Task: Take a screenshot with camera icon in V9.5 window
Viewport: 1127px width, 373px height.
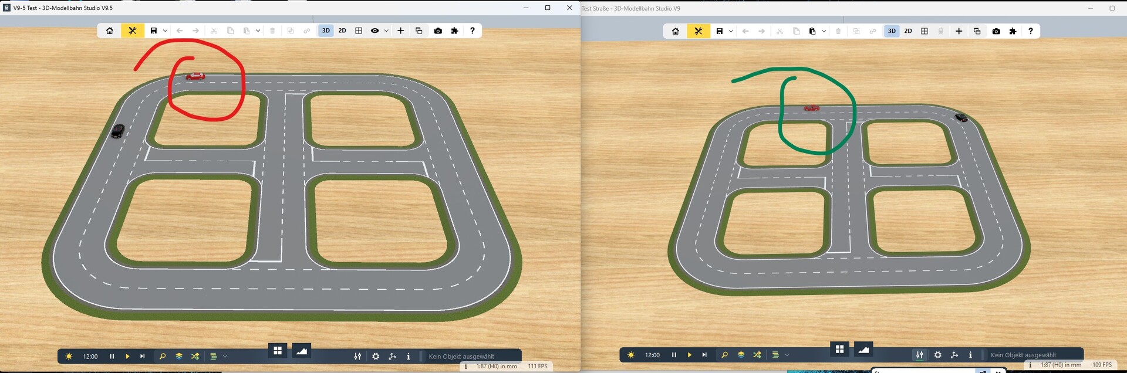Action: click(x=438, y=30)
